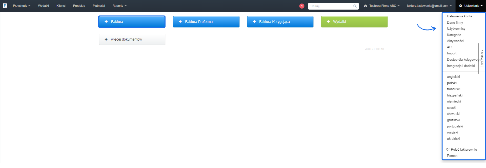
Task: Open Produkty in the top navigation
Action: tap(79, 6)
